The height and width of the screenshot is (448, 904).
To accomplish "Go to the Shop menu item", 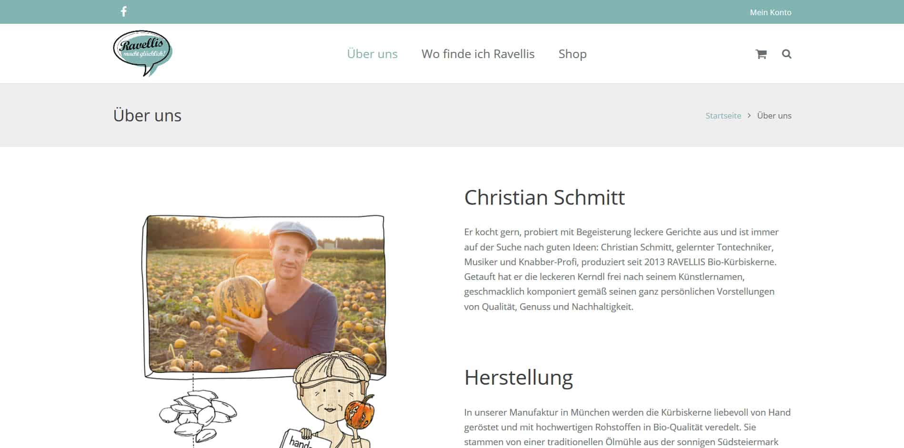I will tap(573, 54).
